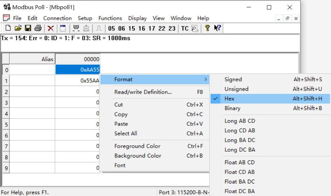Select function 22 toolbar button

coord(162,28)
